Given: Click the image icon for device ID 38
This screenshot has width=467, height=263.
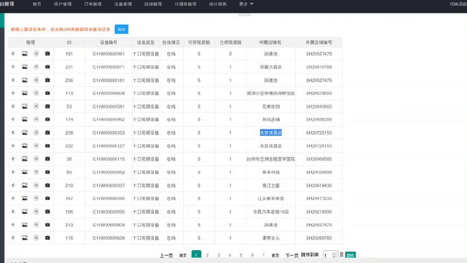Looking at the screenshot, I should (x=25, y=159).
